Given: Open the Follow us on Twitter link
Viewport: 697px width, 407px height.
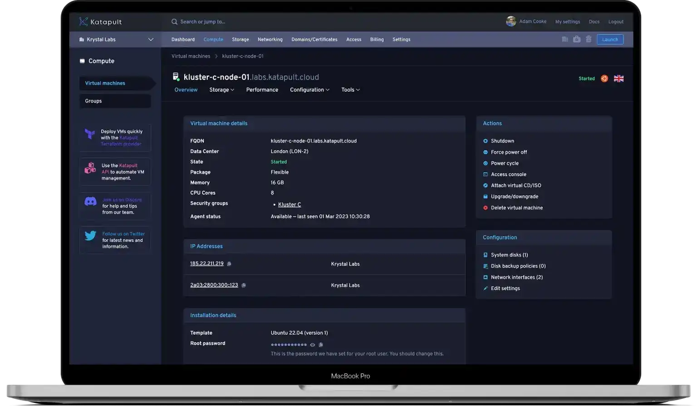Looking at the screenshot, I should point(123,234).
